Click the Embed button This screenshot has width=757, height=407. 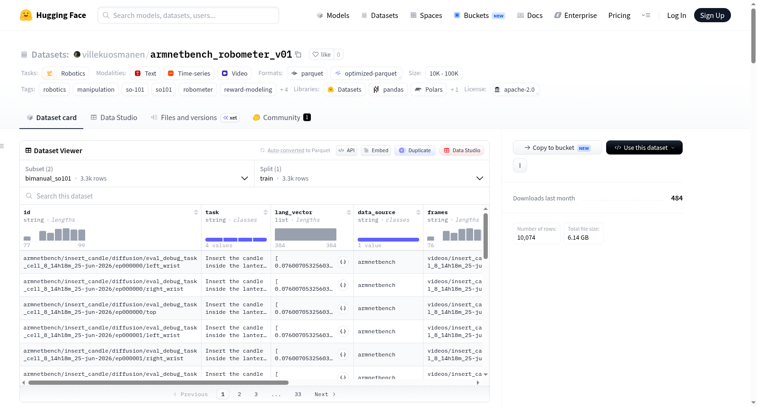tap(376, 150)
